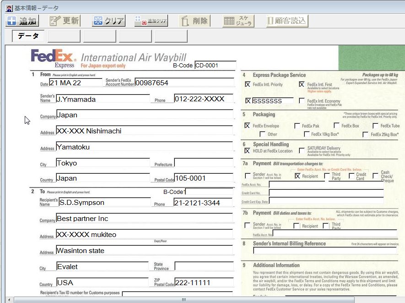The width and height of the screenshot is (405, 303).
Task: Click Sender's Name field J.Ymamada
Action: (103, 99)
